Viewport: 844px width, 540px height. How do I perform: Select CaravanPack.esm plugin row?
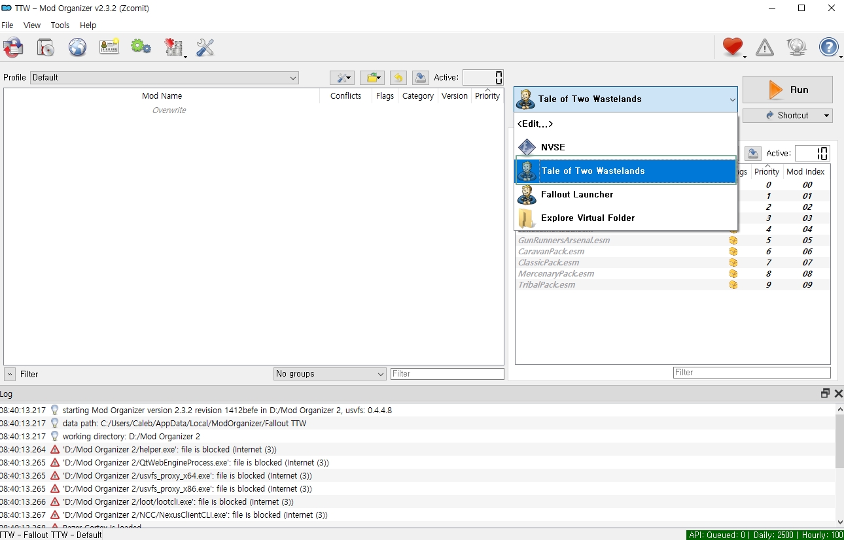pos(673,252)
